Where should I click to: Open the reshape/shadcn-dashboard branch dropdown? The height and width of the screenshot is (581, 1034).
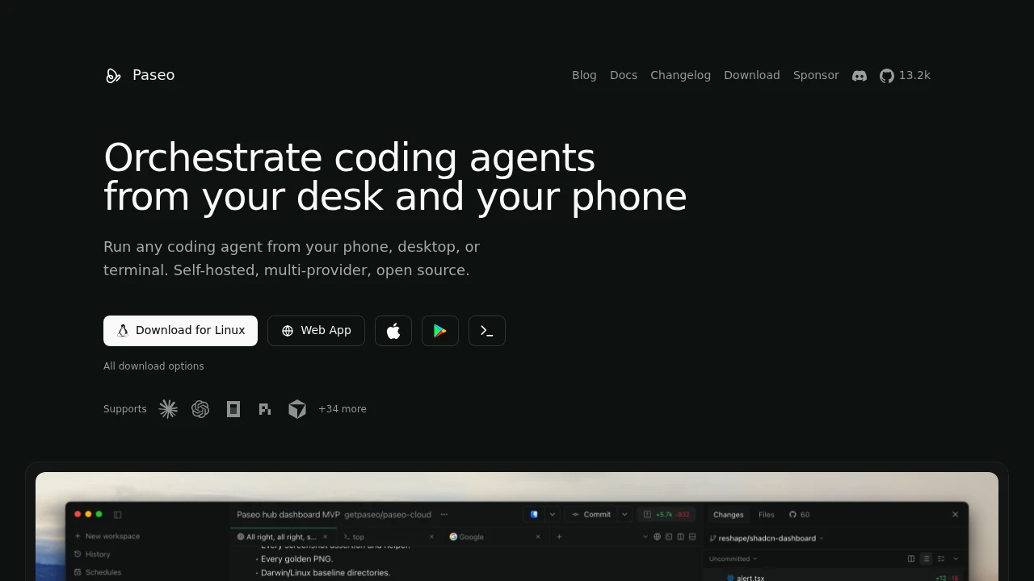767,538
